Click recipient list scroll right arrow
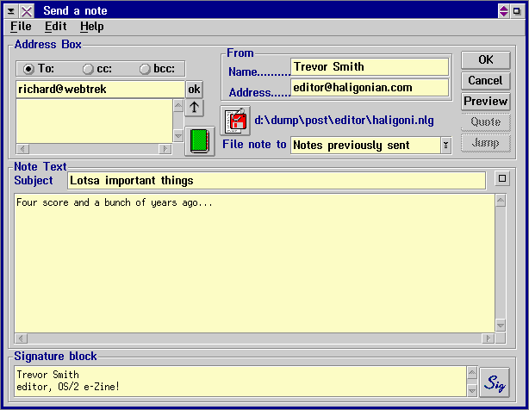Viewport: 529px width, 410px height. coord(165,149)
